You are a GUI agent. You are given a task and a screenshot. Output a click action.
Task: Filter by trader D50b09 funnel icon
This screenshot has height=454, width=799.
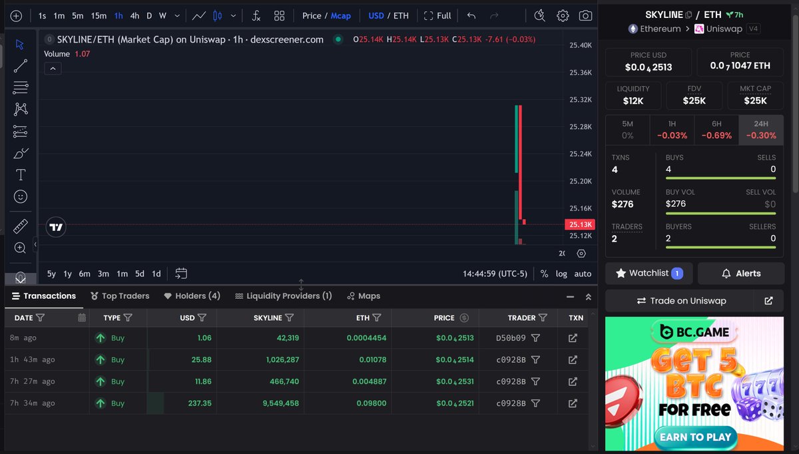tap(535, 338)
